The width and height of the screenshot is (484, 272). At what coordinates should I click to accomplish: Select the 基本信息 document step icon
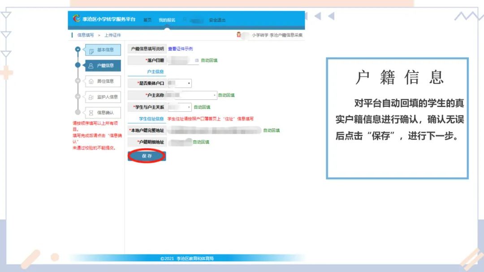pyautogui.click(x=92, y=50)
